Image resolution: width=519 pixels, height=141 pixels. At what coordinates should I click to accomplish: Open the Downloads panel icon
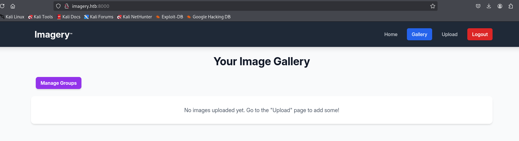pos(489,6)
